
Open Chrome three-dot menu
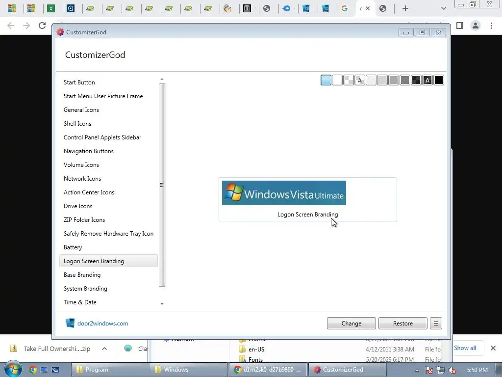pyautogui.click(x=491, y=26)
